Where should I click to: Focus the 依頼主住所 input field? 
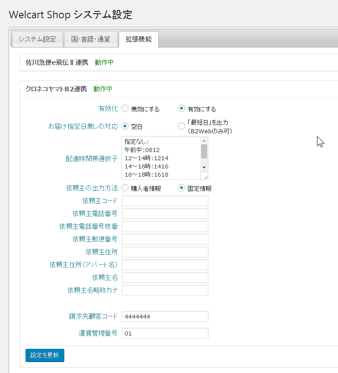click(165, 252)
